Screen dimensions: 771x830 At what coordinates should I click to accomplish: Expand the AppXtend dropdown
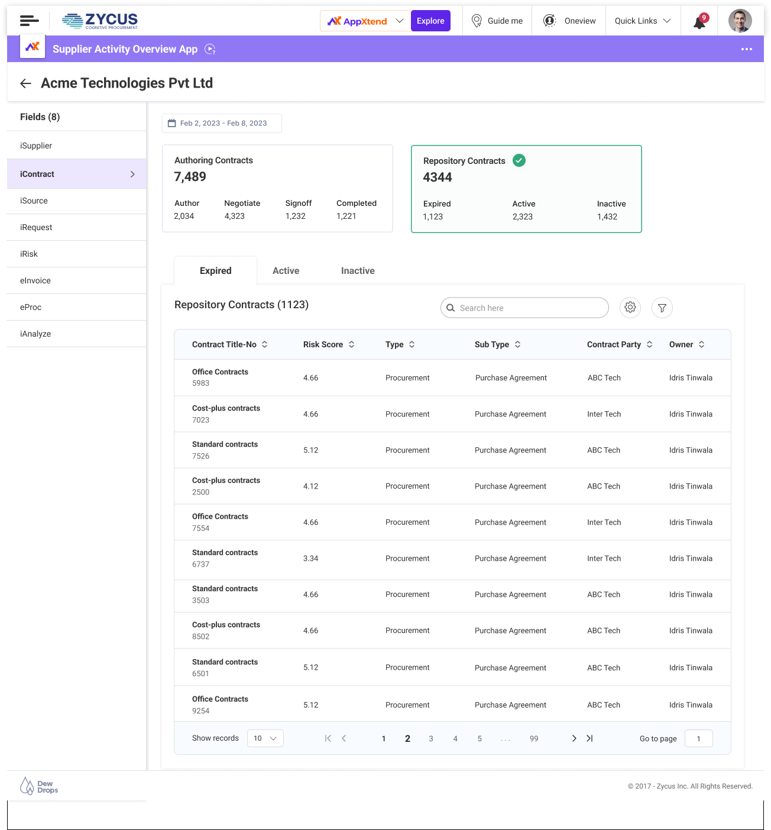tap(400, 21)
